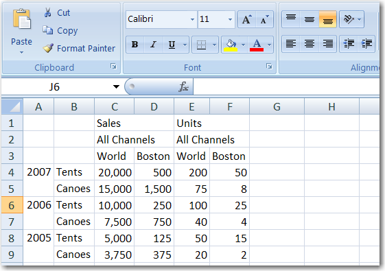Select column G header
This screenshot has width=385, height=271.
277,107
